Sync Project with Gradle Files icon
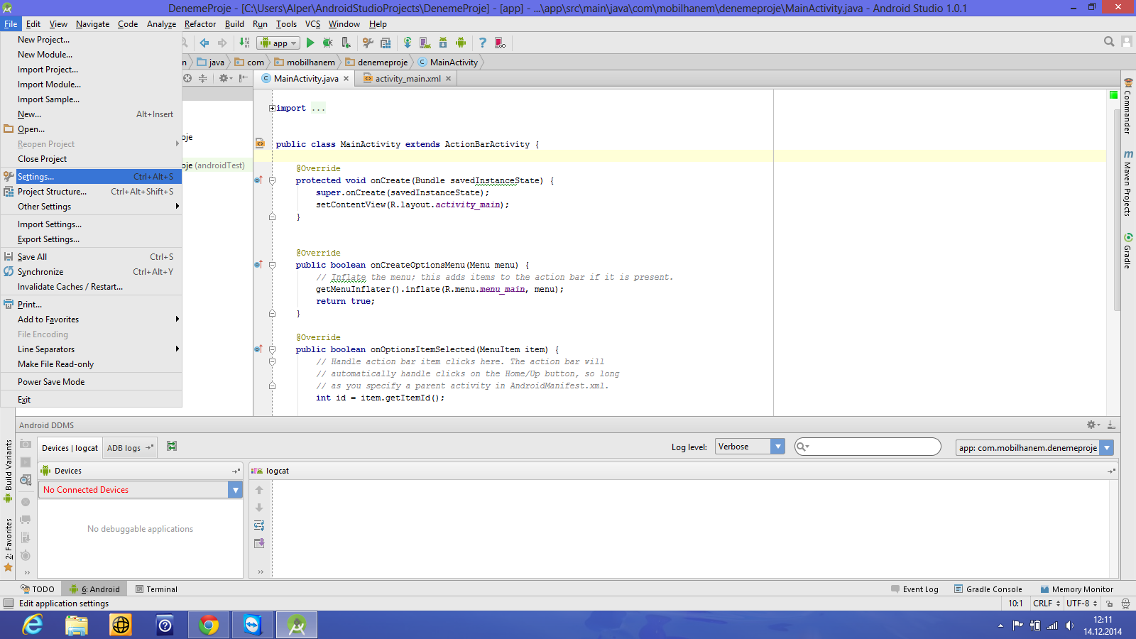Screen dimensions: 1136x639 click(x=407, y=43)
